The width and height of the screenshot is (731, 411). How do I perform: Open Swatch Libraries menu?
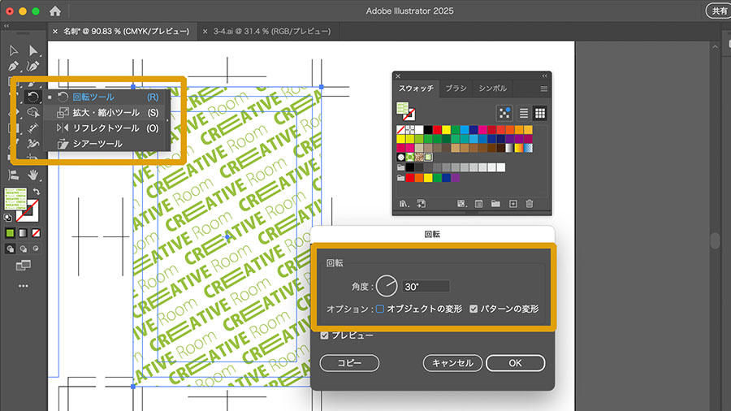404,204
